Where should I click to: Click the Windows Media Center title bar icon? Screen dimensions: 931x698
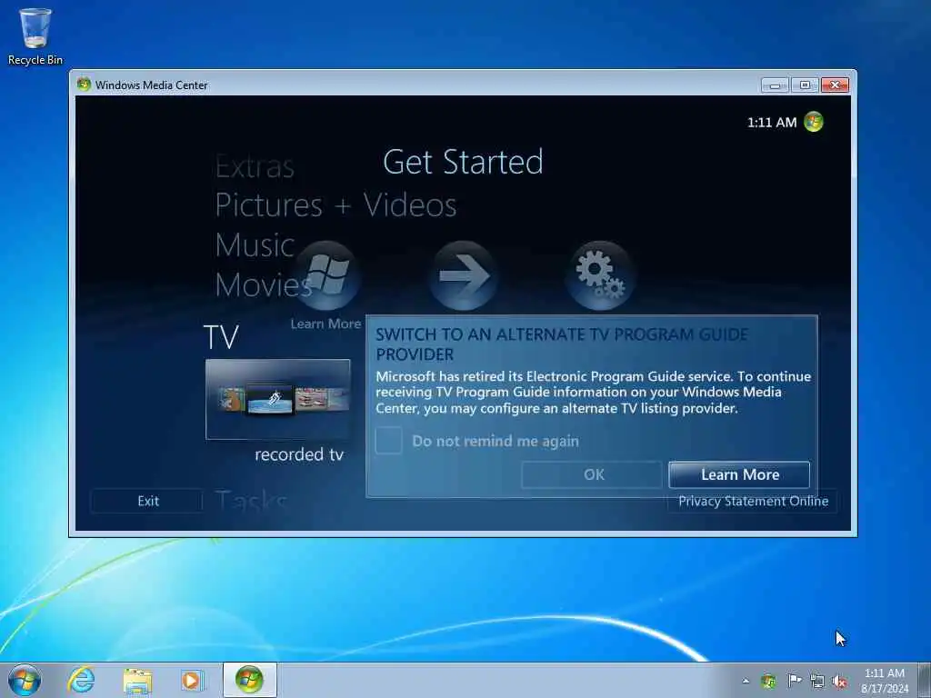(x=84, y=85)
